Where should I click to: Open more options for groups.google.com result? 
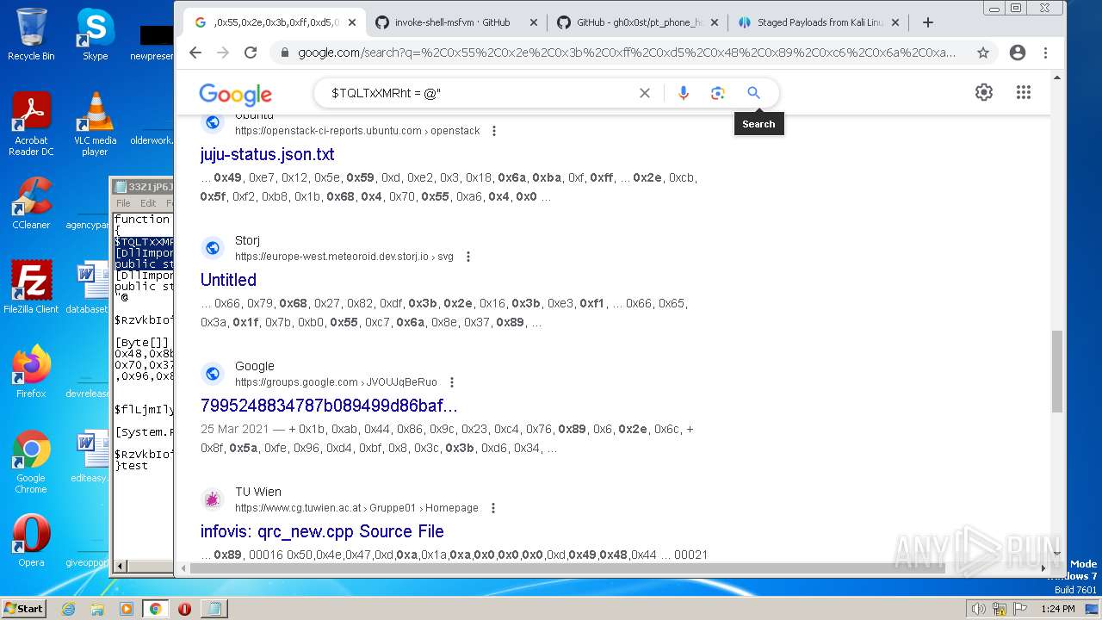[452, 382]
